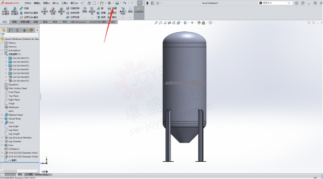Image resolution: width=323 pixels, height=179 pixels.
Task: Expand the Elliptical Head feature
Action: pos(2,115)
